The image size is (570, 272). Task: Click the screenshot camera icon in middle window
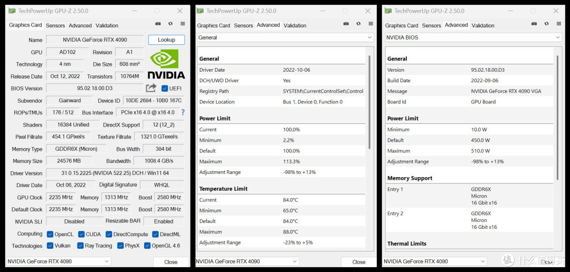(346, 24)
